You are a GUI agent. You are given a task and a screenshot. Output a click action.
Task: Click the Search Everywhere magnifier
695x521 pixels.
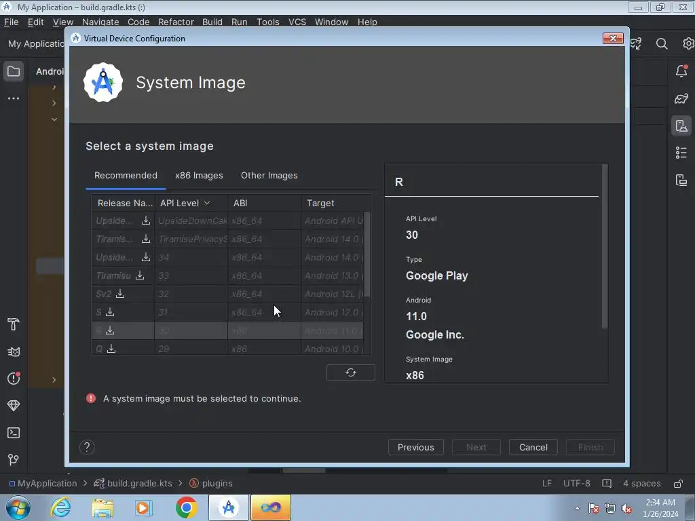pos(662,43)
